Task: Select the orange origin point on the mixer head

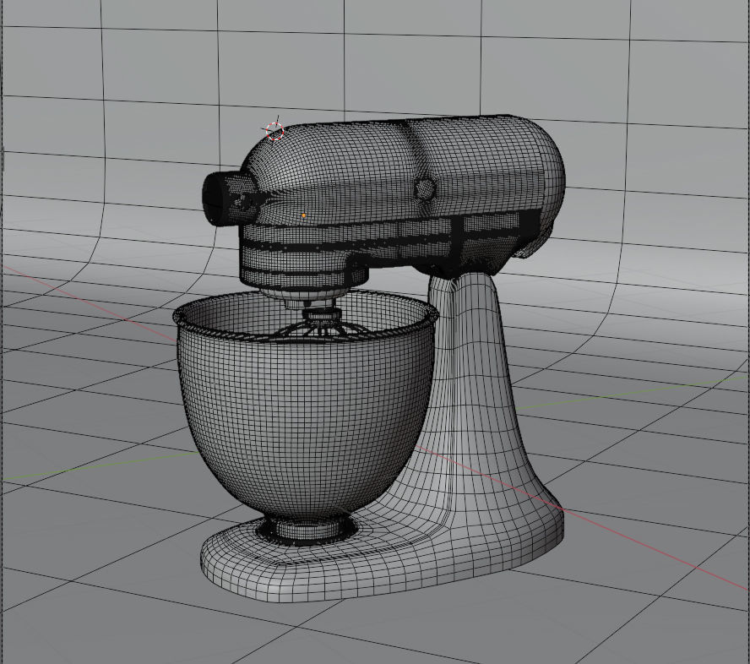Action: tap(304, 215)
